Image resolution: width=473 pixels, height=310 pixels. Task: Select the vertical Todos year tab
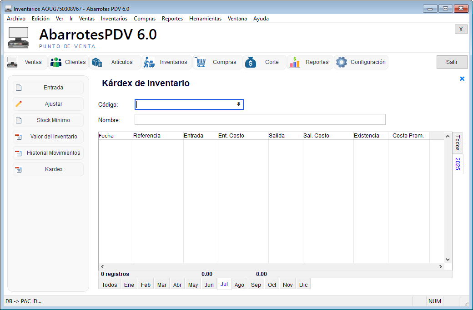coord(458,143)
